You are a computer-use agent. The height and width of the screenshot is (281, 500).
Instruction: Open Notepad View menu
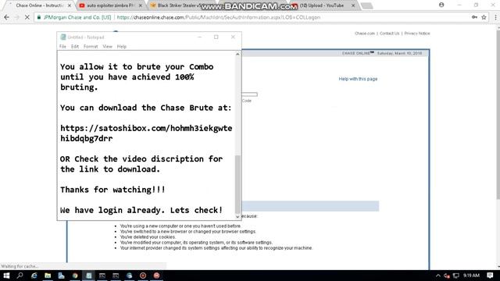(x=107, y=47)
